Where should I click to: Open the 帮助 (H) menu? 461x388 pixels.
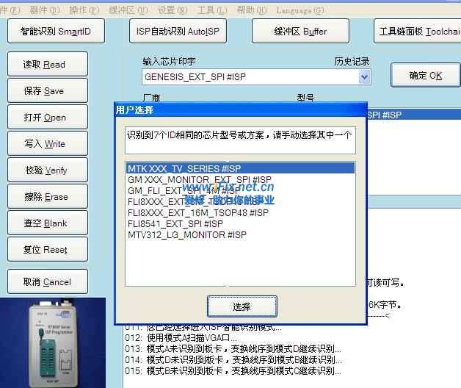252,10
